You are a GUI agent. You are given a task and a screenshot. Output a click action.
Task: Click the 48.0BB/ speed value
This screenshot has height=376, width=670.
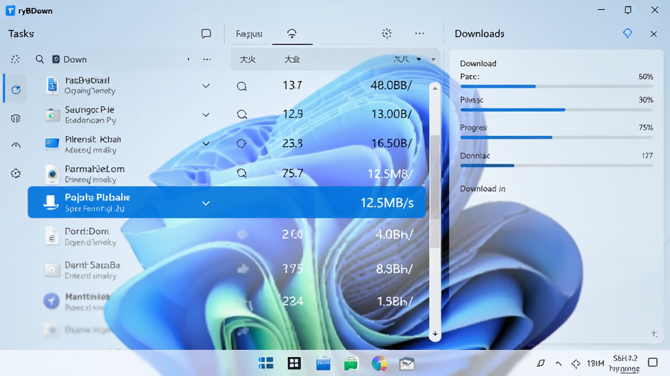pyautogui.click(x=391, y=86)
